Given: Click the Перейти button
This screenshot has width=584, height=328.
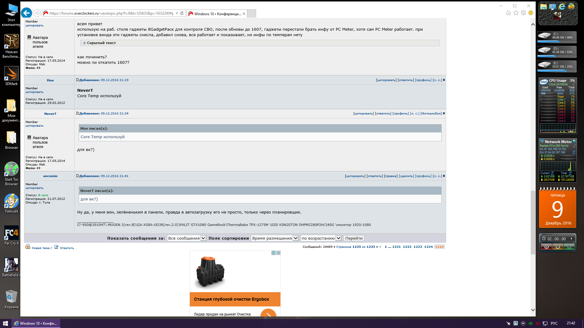Looking at the screenshot, I should (x=354, y=238).
